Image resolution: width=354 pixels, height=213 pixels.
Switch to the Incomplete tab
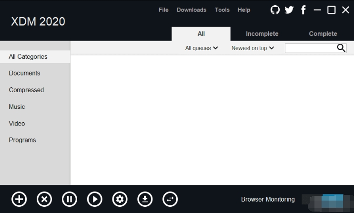(262, 34)
